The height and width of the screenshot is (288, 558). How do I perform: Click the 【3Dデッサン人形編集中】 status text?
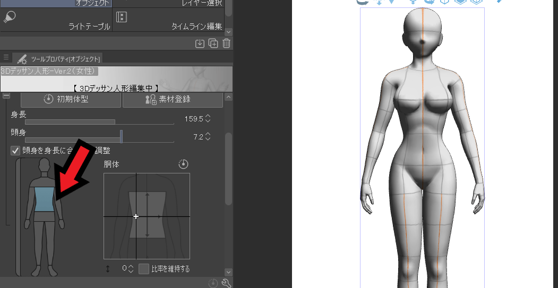click(116, 88)
